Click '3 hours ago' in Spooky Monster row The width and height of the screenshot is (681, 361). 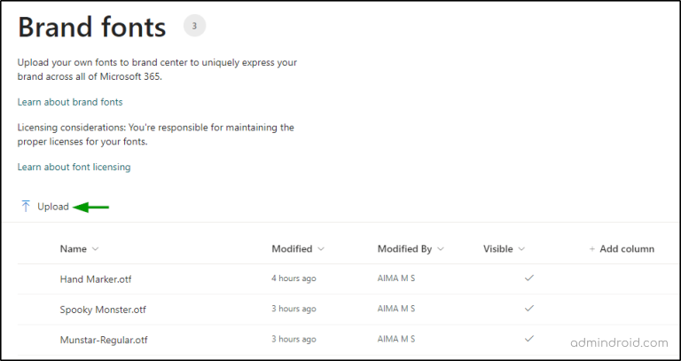coord(294,309)
